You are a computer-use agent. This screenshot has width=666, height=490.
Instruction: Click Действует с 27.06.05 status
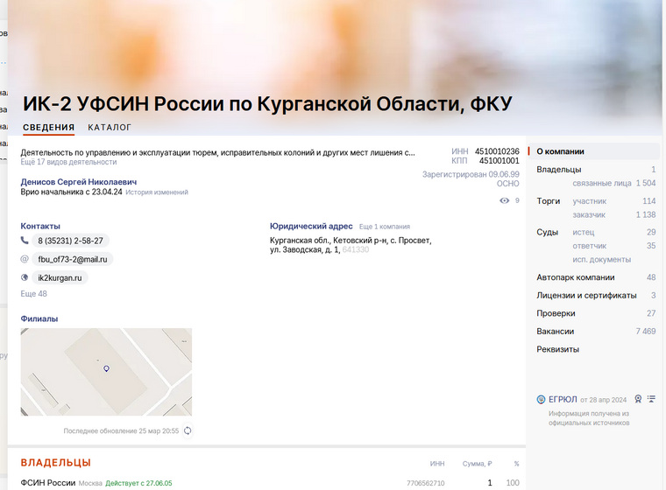138,483
